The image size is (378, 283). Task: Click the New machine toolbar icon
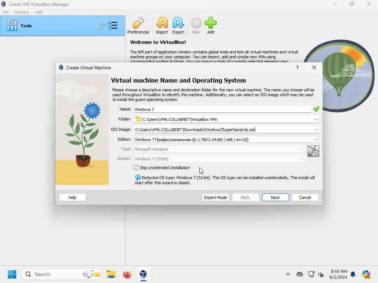[196, 25]
